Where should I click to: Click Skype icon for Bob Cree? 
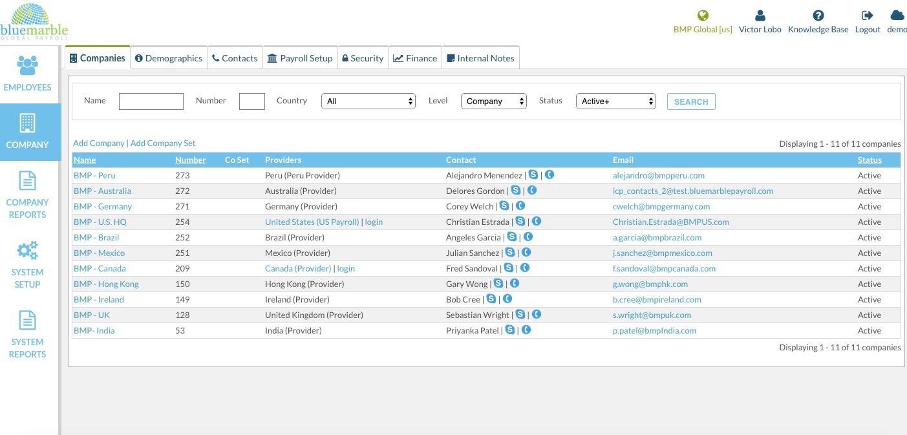click(x=491, y=299)
